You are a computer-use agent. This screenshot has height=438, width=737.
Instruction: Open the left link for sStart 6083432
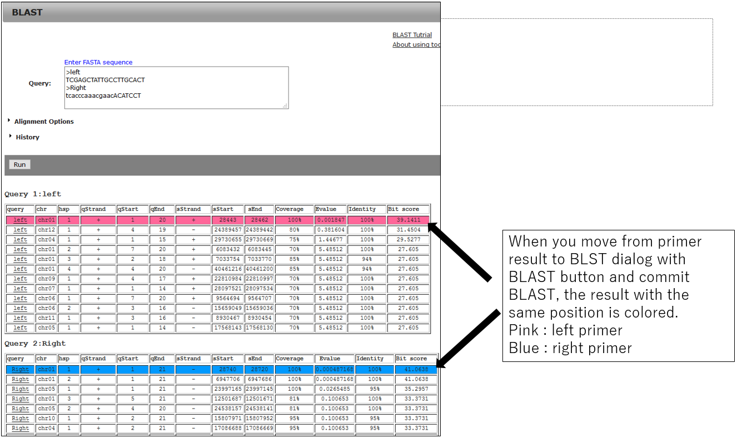click(x=20, y=249)
